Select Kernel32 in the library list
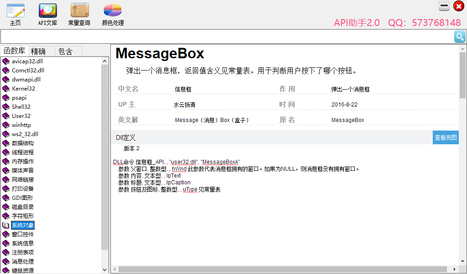 pyautogui.click(x=24, y=89)
